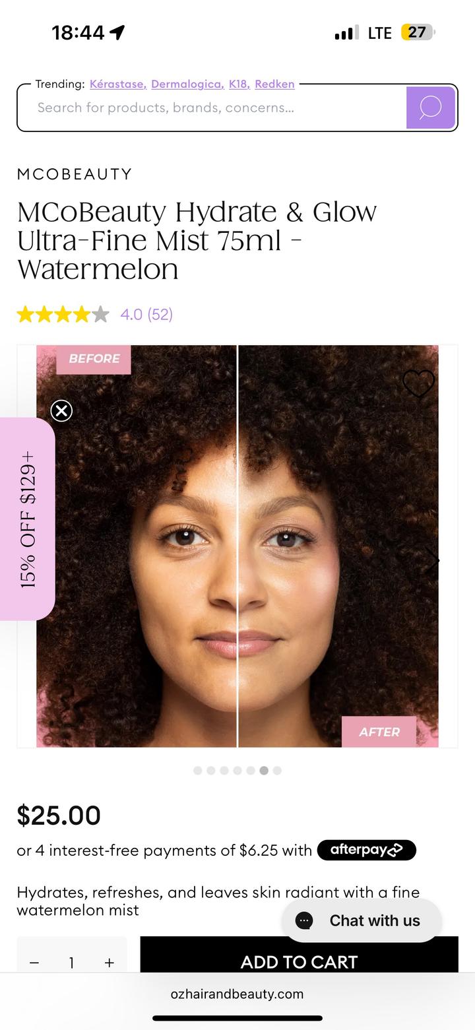Open the Chat with us bubble
This screenshot has width=475, height=1030.
tap(362, 920)
